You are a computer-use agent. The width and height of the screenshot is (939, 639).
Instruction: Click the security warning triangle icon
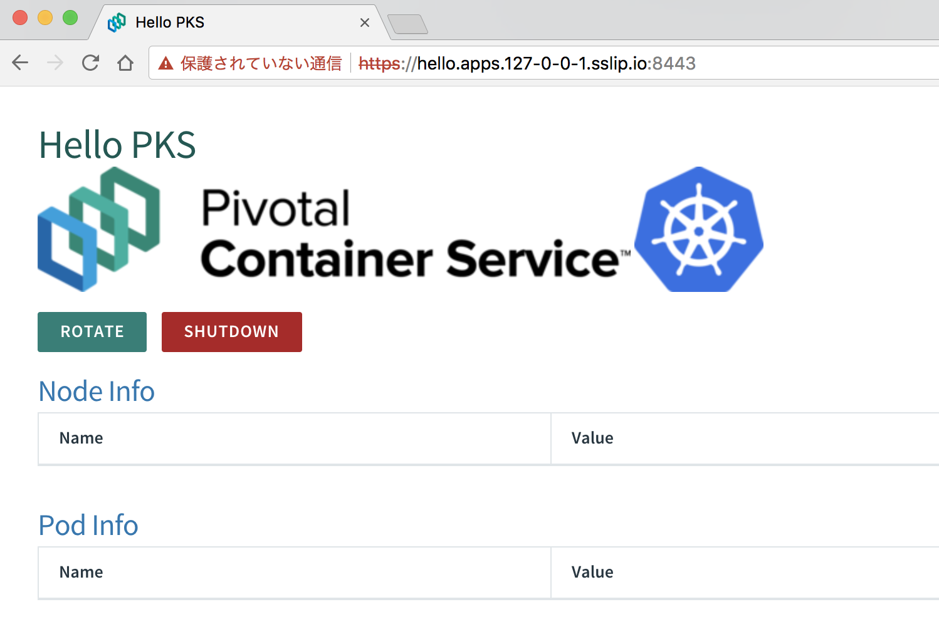[165, 63]
